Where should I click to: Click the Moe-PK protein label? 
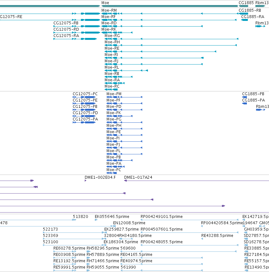pos(114,113)
